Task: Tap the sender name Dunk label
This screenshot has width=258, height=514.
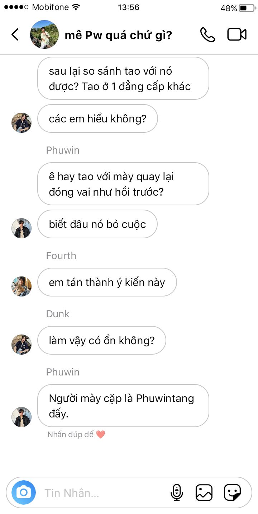Action: click(58, 314)
